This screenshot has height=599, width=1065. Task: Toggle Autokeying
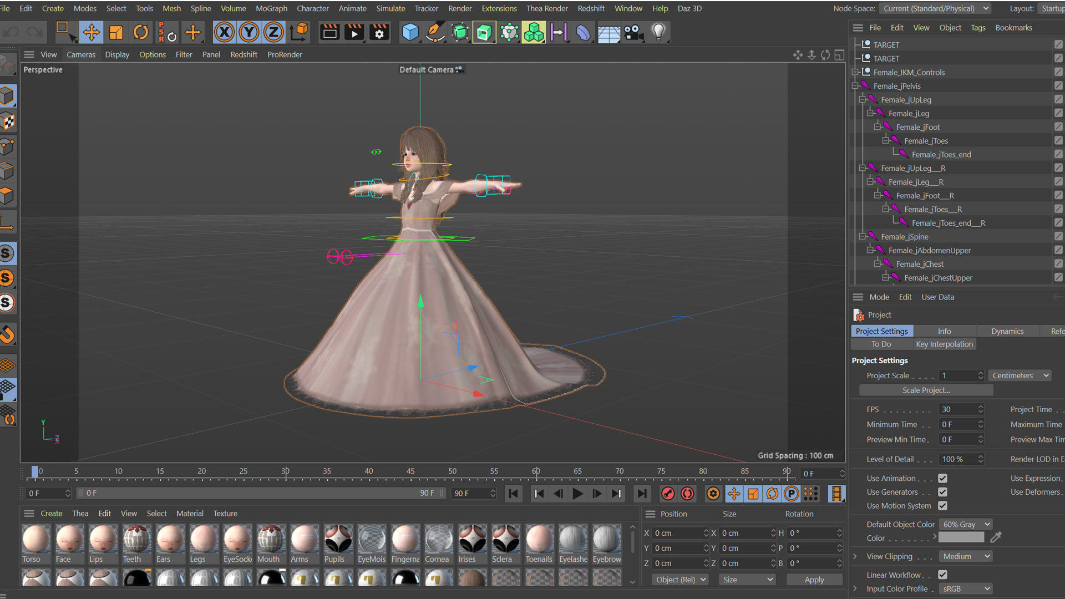tap(687, 493)
